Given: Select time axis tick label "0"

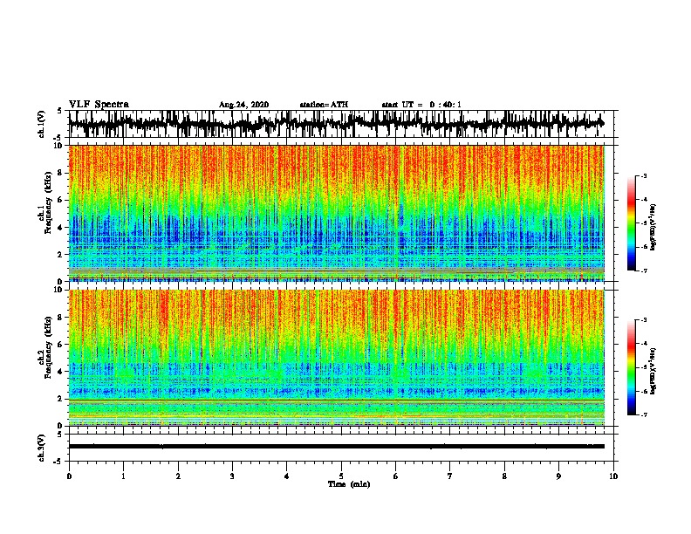Looking at the screenshot, I should coord(69,476).
